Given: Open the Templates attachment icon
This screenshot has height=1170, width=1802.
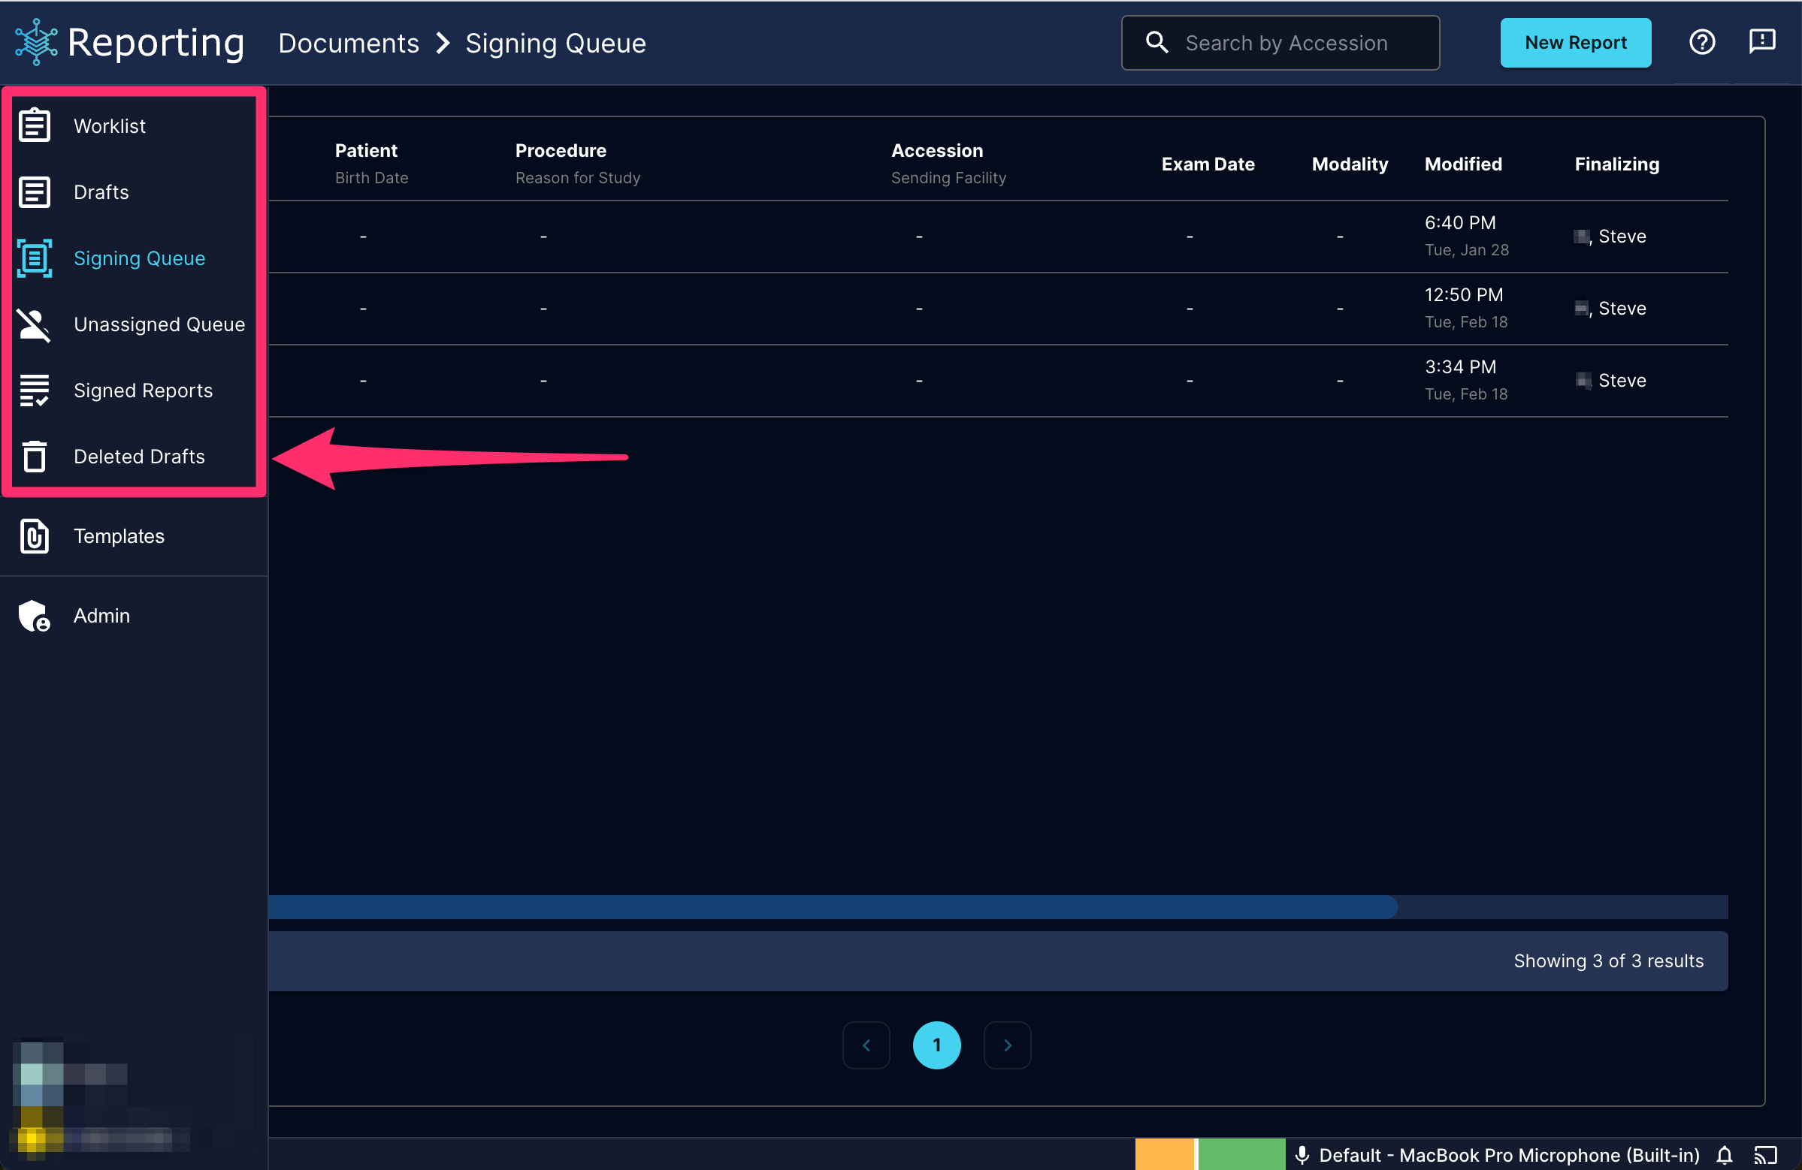Looking at the screenshot, I should (35, 535).
